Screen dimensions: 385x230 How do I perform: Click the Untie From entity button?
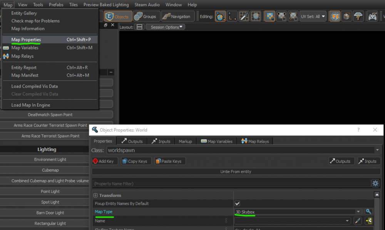point(236,172)
